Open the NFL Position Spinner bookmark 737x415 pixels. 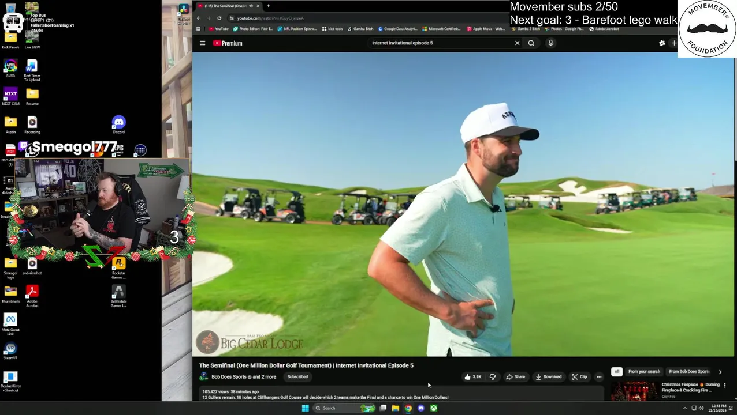pos(297,29)
